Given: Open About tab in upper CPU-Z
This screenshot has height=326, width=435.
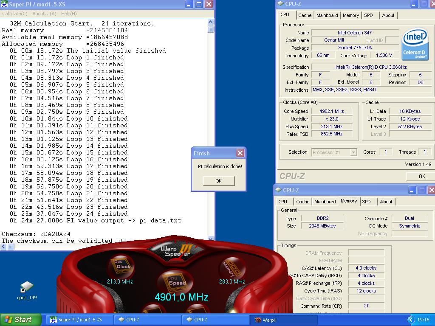Looking at the screenshot, I should point(388,16).
